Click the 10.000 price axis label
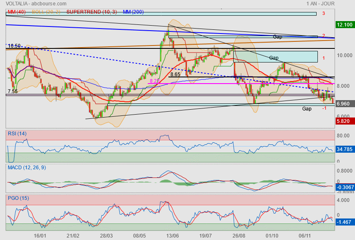 click(x=345, y=55)
